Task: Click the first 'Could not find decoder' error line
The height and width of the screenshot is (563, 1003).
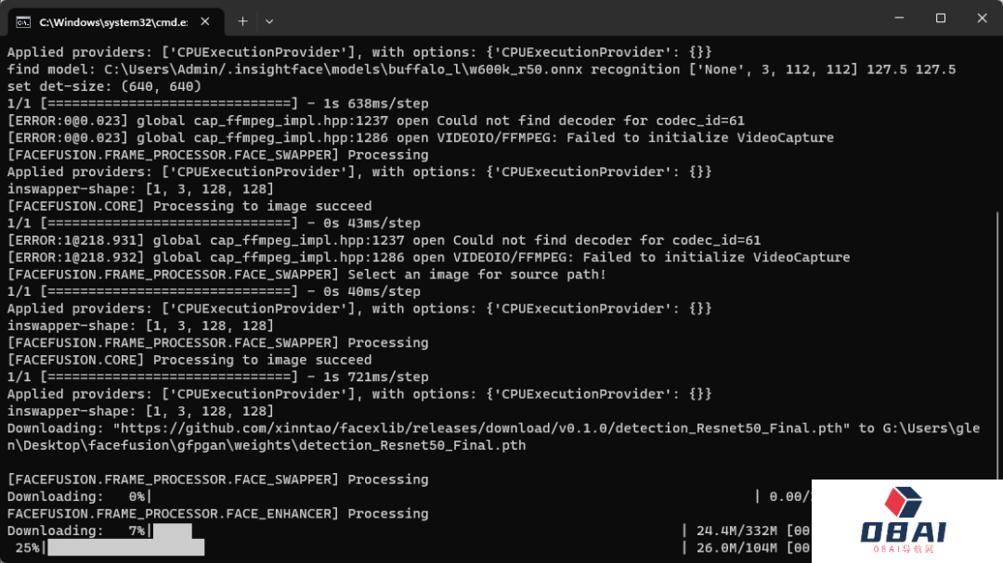Action: click(x=375, y=121)
